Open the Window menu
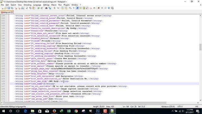202x114 pixels. (x=75, y=5)
